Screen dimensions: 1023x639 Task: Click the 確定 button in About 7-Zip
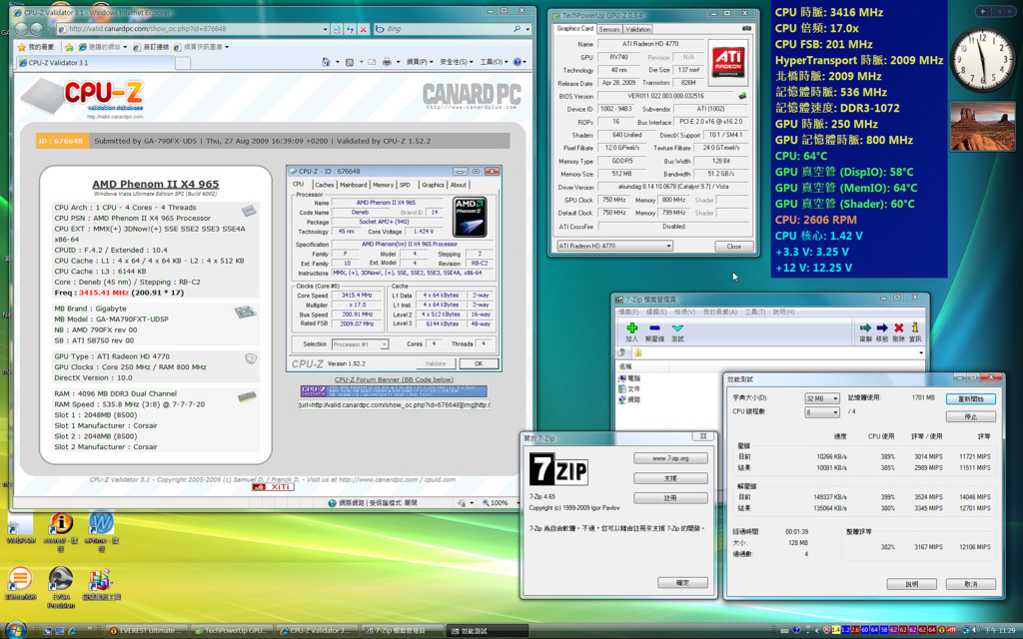682,583
